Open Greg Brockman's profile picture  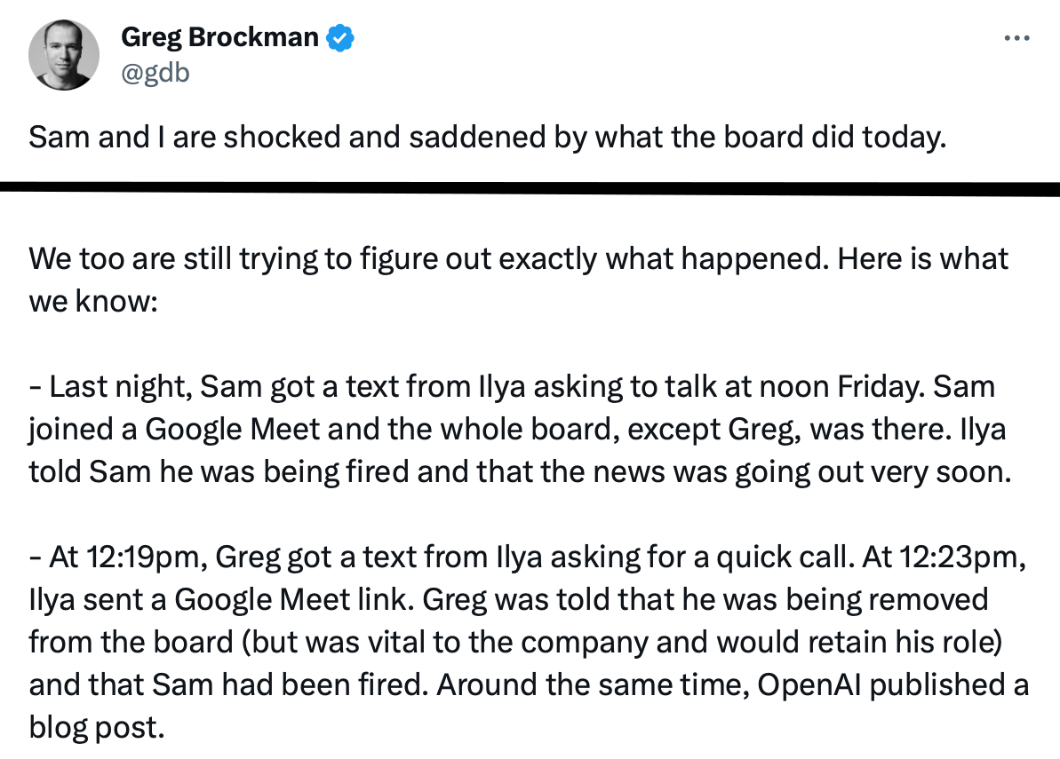click(x=64, y=55)
